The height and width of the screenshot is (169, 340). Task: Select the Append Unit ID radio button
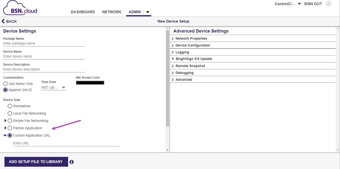pos(5,90)
